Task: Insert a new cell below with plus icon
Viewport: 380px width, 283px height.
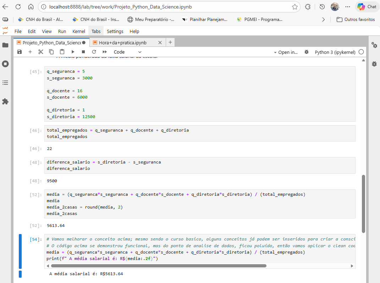Action: [30, 52]
